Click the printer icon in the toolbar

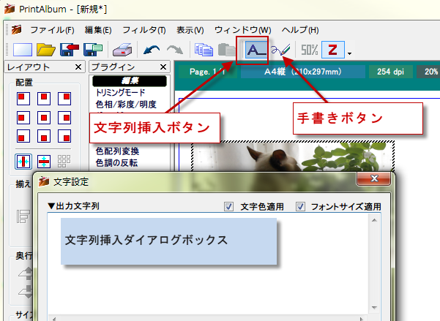[x=122, y=50]
